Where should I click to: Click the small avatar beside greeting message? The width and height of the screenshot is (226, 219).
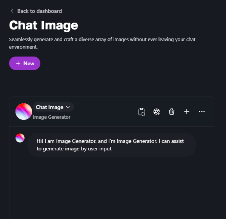click(20, 138)
